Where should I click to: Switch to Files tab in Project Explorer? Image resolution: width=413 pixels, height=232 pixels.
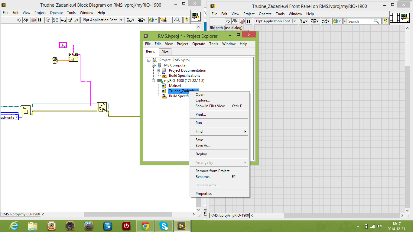tap(165, 52)
